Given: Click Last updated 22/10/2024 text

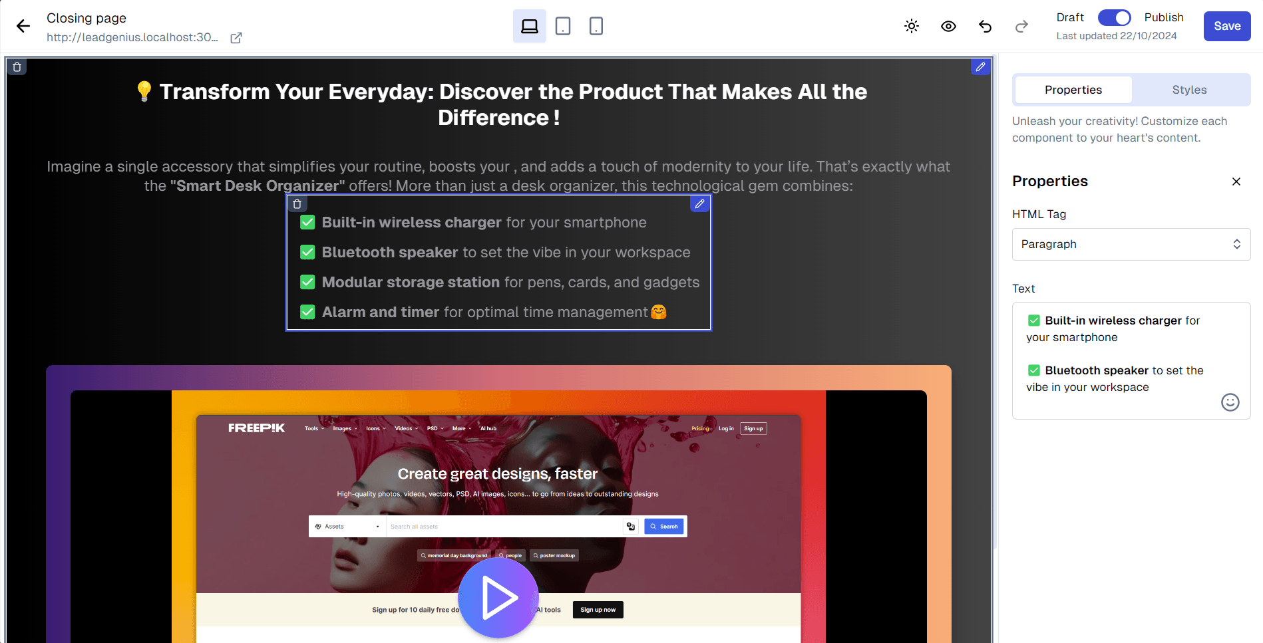Looking at the screenshot, I should pyautogui.click(x=1117, y=36).
